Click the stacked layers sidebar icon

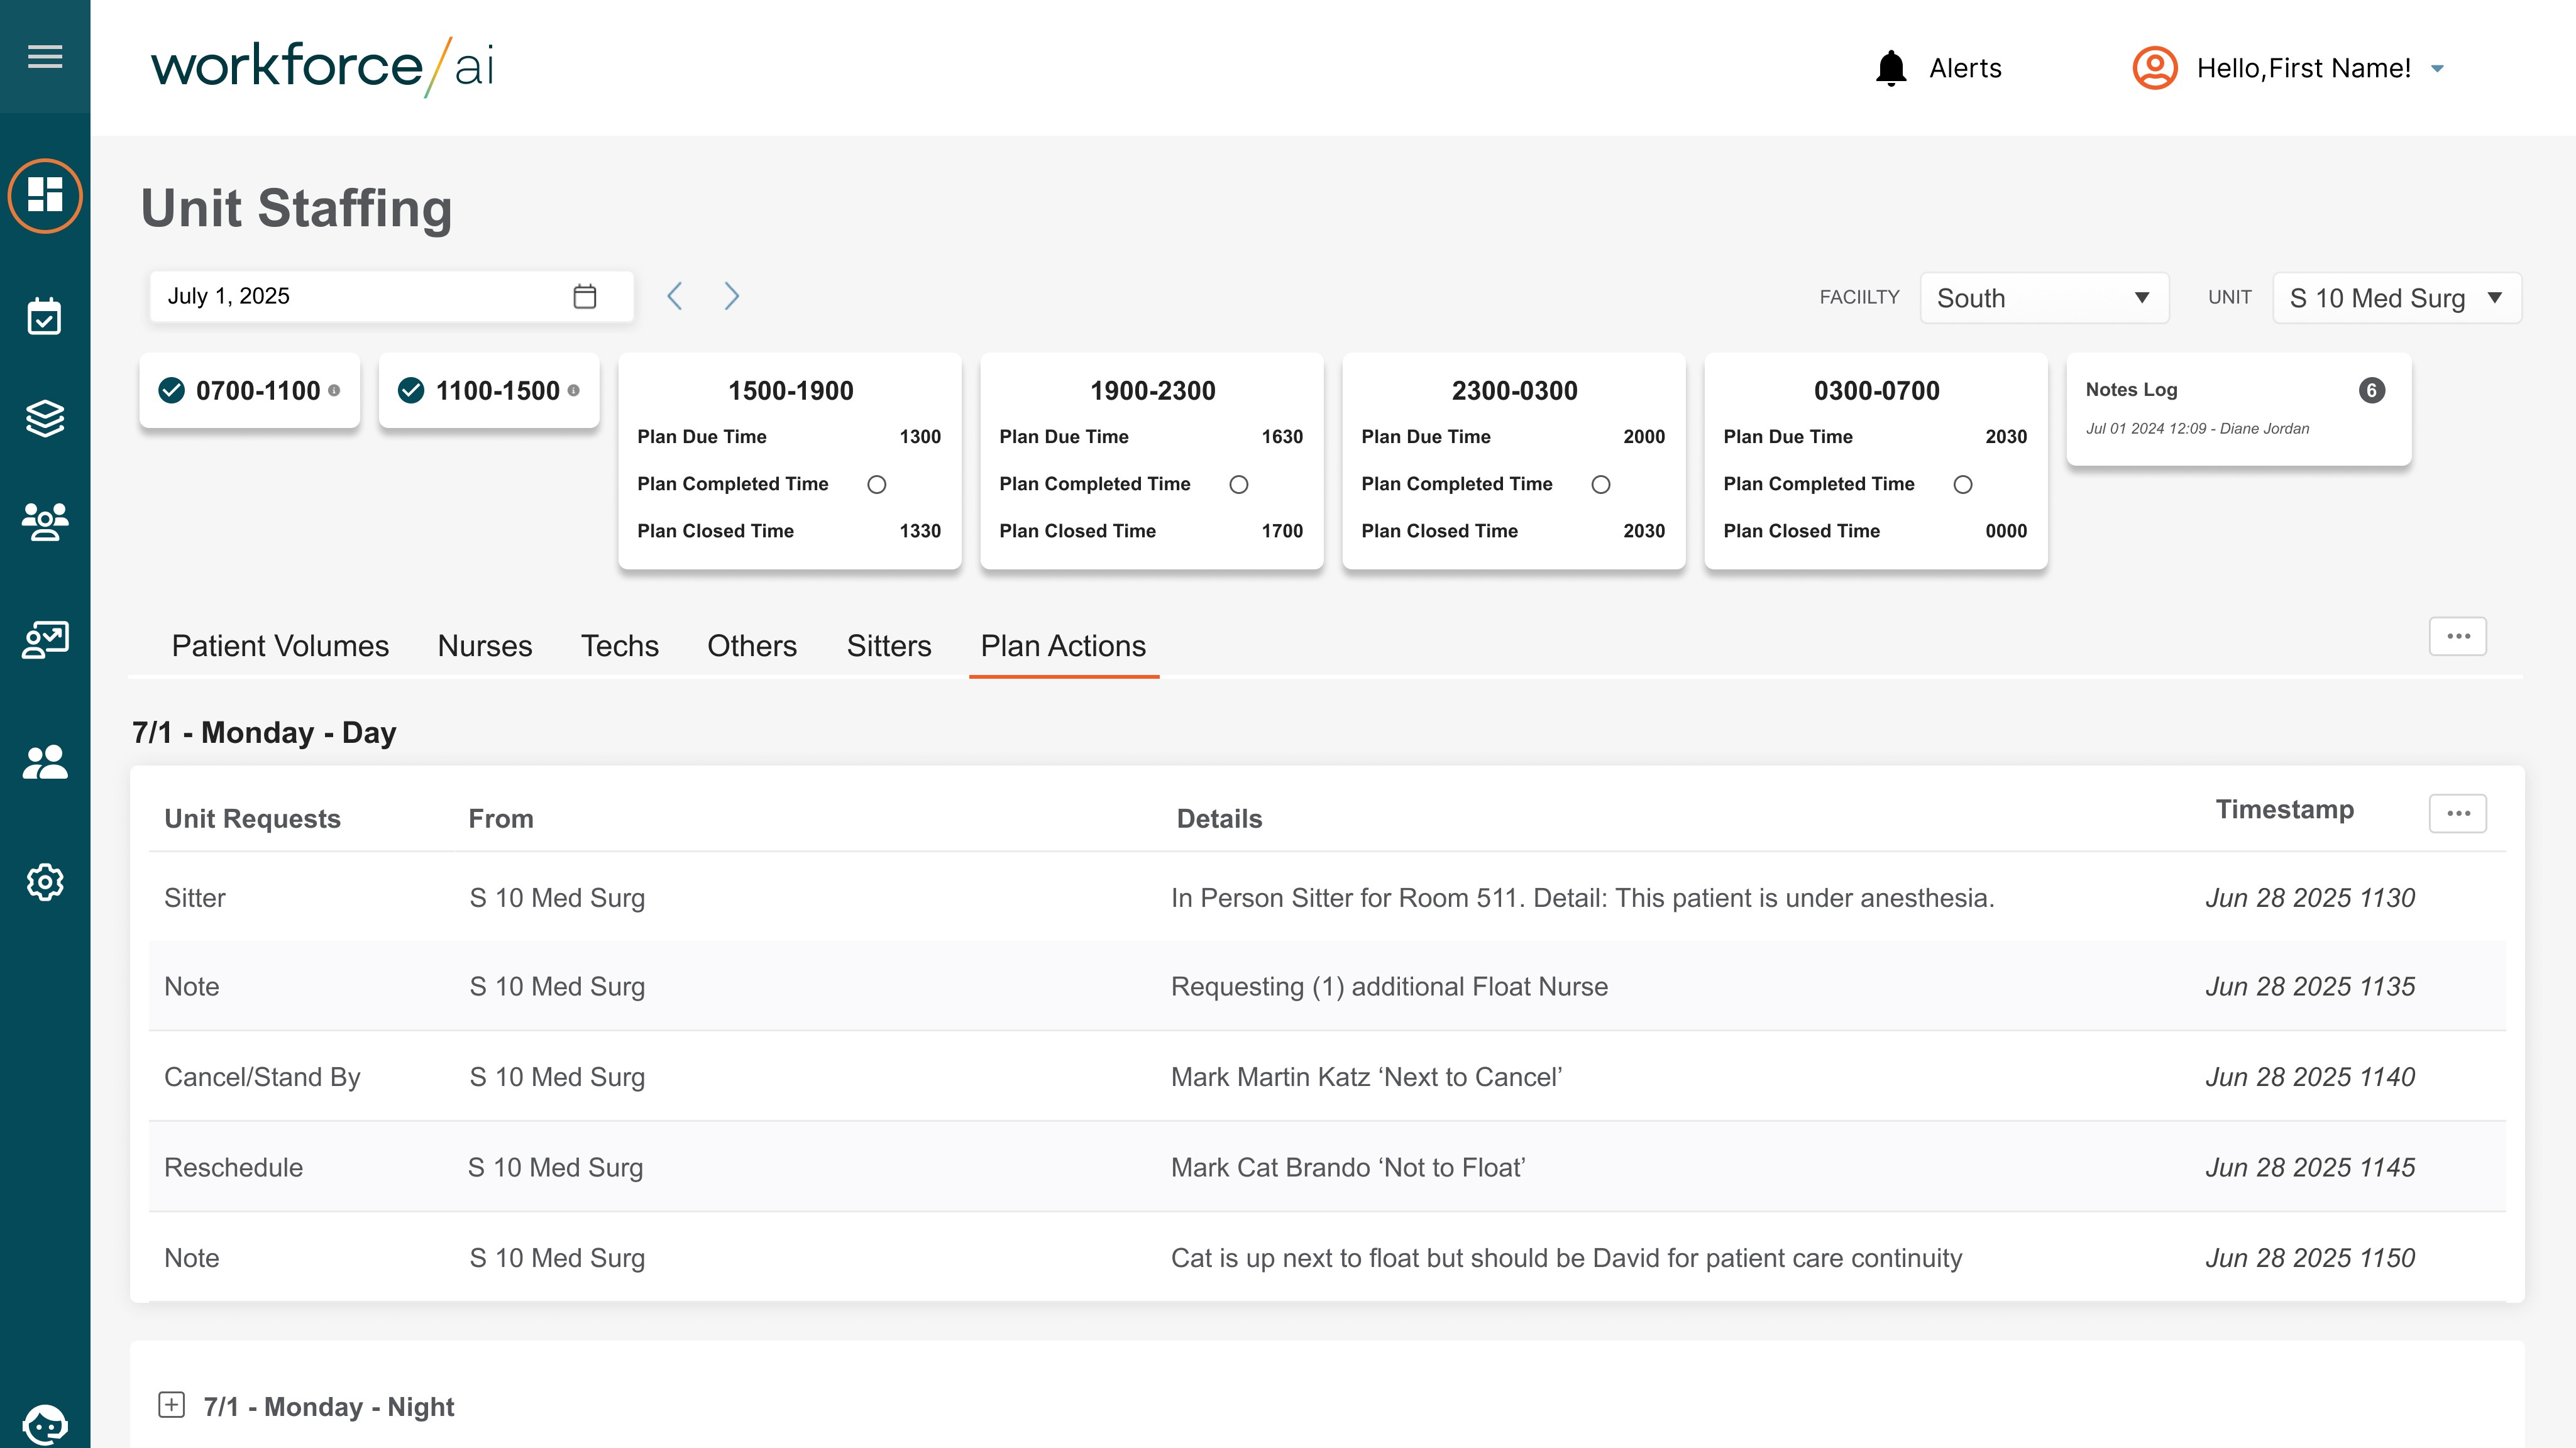[45, 419]
